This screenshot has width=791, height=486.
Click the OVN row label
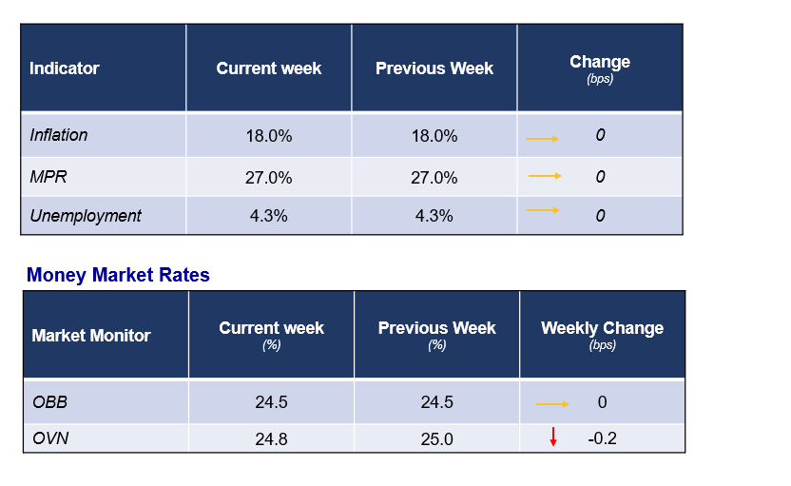pyautogui.click(x=49, y=437)
